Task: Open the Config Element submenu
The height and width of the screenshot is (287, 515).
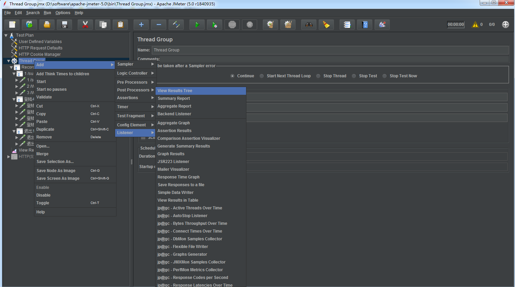Action: tap(135, 125)
